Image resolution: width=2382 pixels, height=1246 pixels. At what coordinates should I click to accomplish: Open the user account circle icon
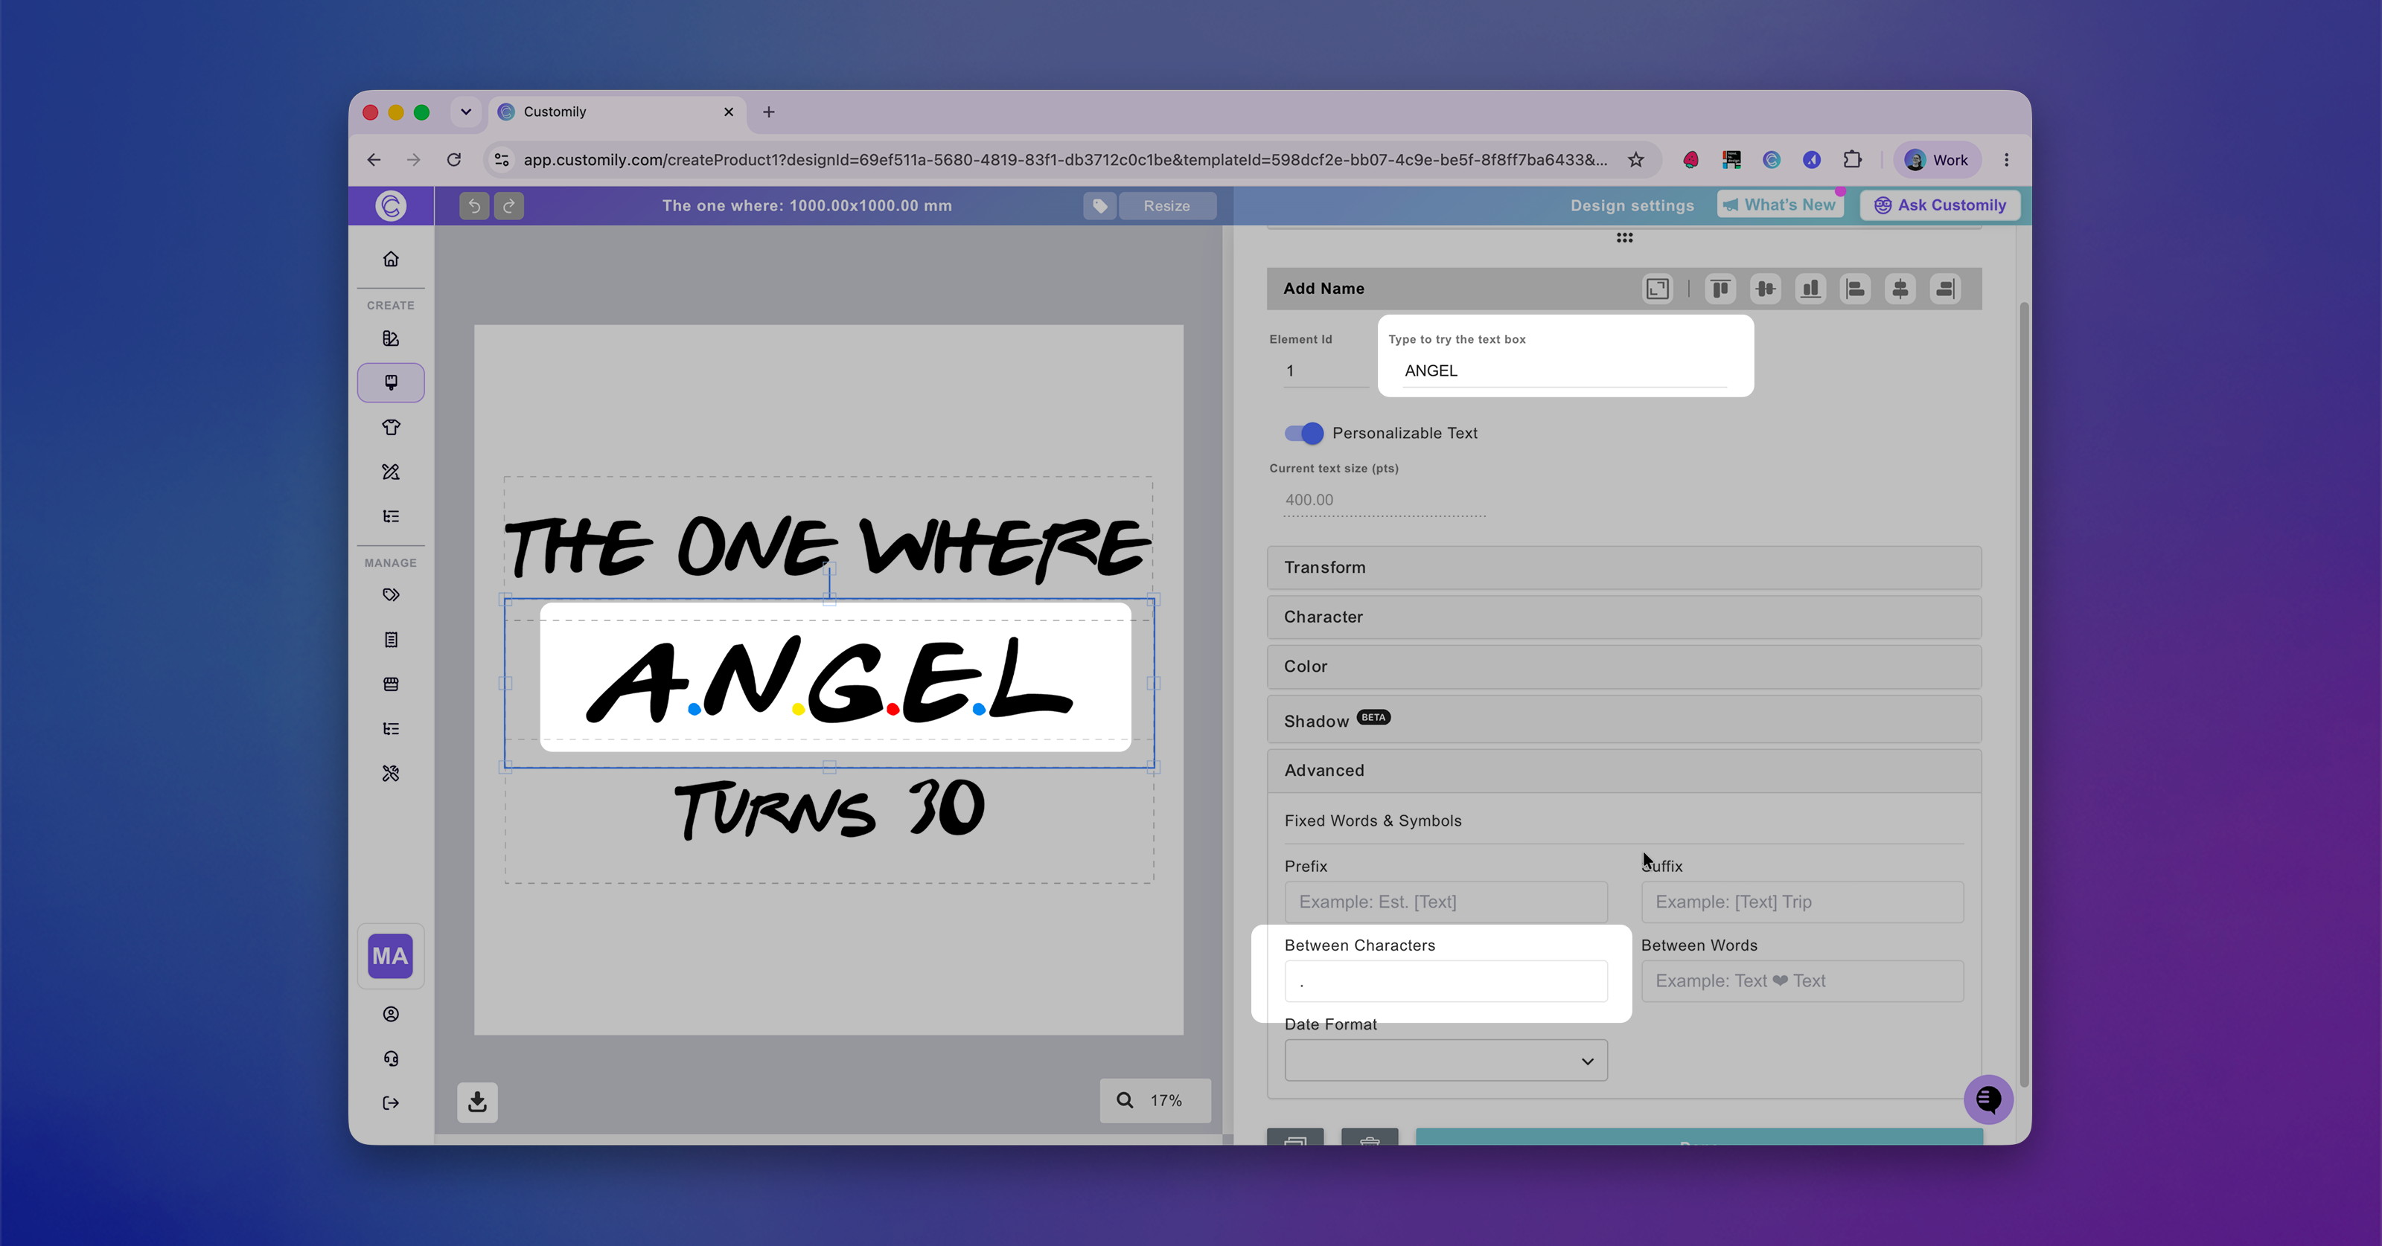pos(391,1014)
